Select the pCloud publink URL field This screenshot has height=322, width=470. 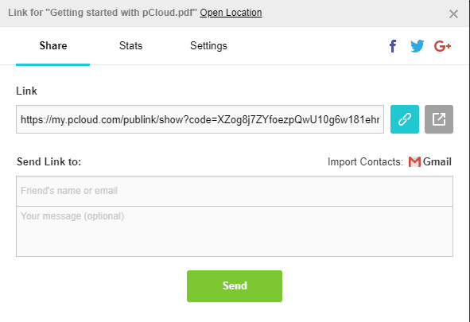click(200, 119)
